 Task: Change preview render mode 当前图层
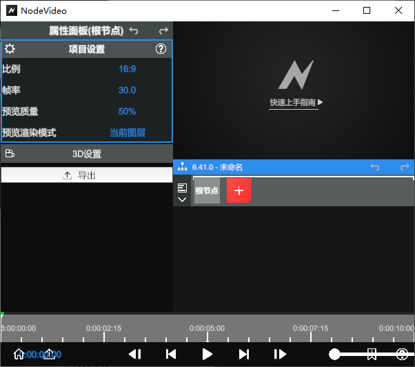(x=128, y=132)
